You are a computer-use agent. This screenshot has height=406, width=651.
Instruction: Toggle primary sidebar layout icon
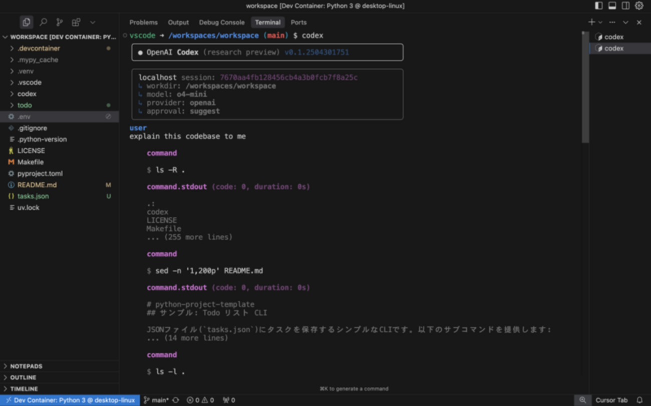[x=599, y=6]
